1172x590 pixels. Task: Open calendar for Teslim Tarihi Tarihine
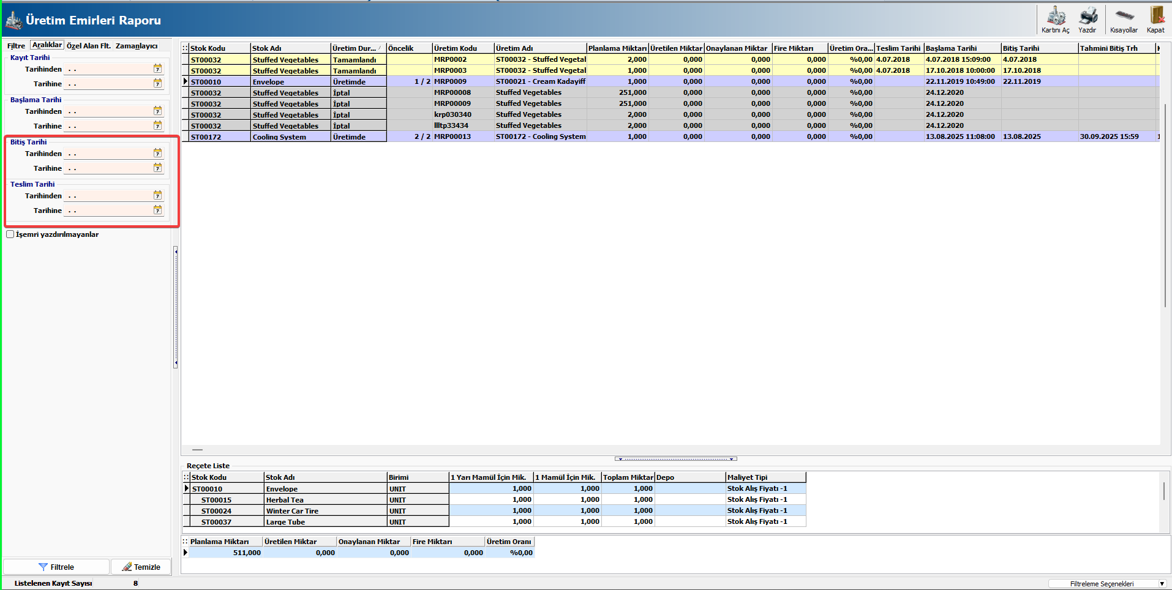pyautogui.click(x=157, y=211)
